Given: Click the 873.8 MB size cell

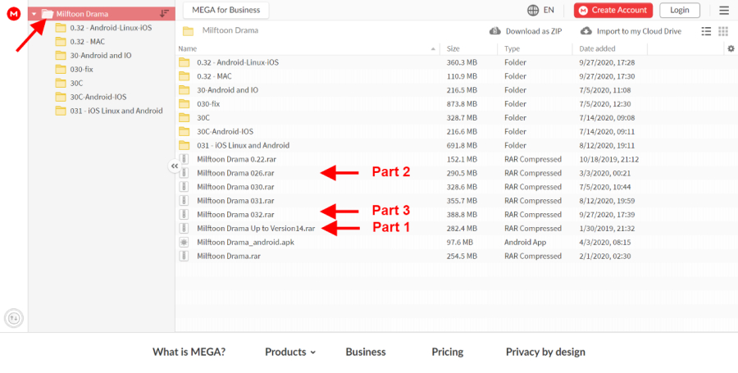Looking at the screenshot, I should (462, 104).
